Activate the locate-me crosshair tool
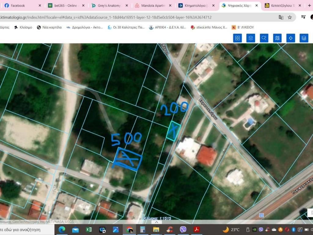The width and height of the screenshot is (313, 235). pyautogui.click(x=290, y=38)
